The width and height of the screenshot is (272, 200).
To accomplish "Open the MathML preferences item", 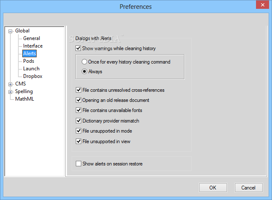I will [x=24, y=99].
